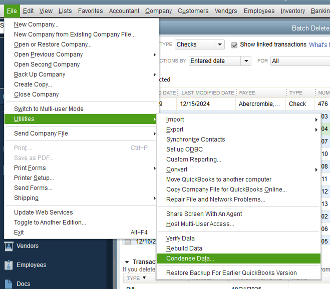This screenshot has width=330, height=289.
Task: Collapse the Transactions section triangle
Action: coord(127,262)
